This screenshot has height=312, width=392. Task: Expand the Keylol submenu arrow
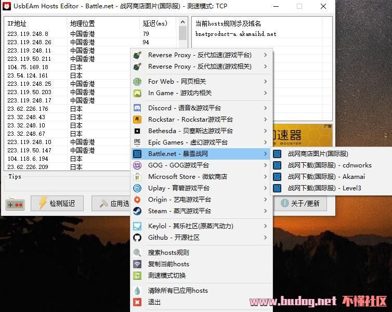point(266,226)
